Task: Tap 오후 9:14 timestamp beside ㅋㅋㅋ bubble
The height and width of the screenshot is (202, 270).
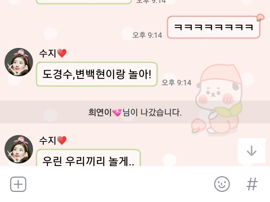Action: point(147,35)
